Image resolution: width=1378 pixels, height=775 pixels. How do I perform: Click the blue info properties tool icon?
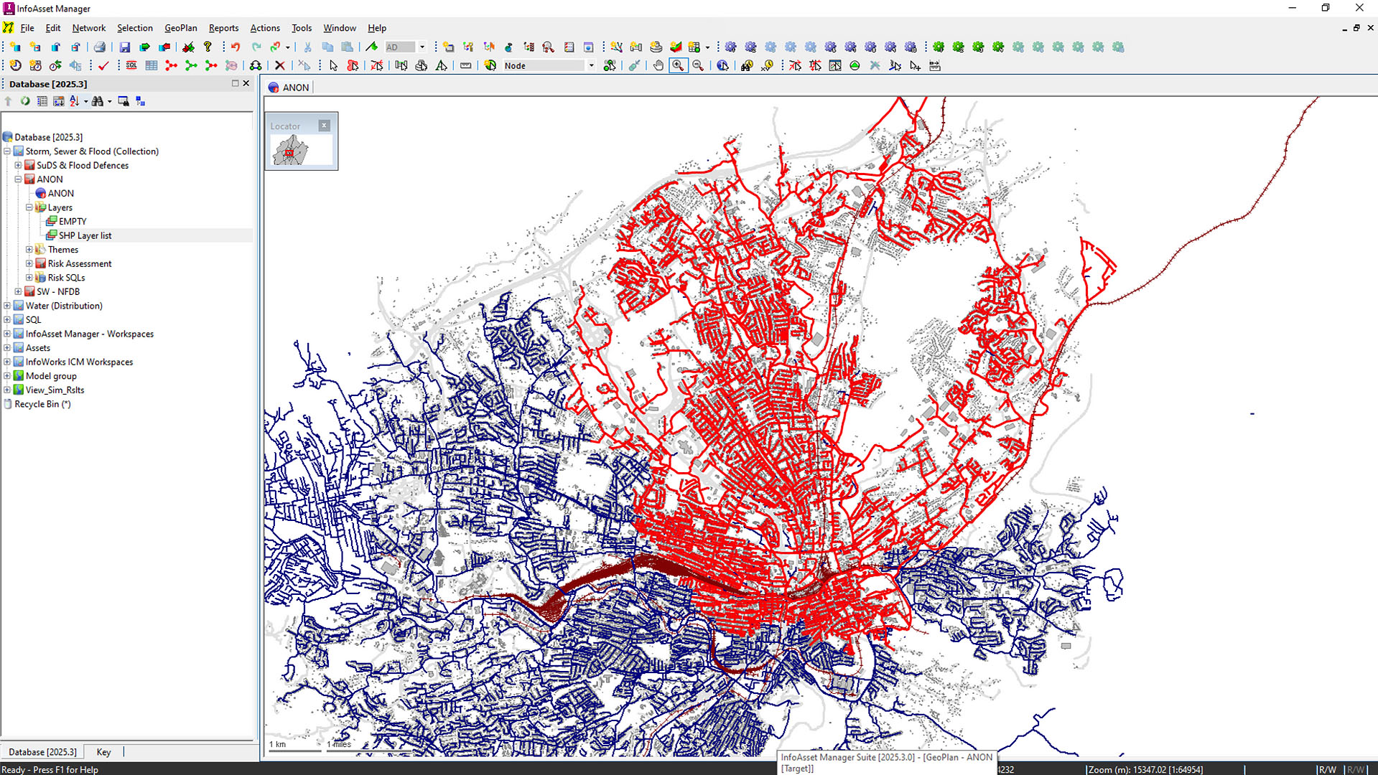(x=723, y=66)
